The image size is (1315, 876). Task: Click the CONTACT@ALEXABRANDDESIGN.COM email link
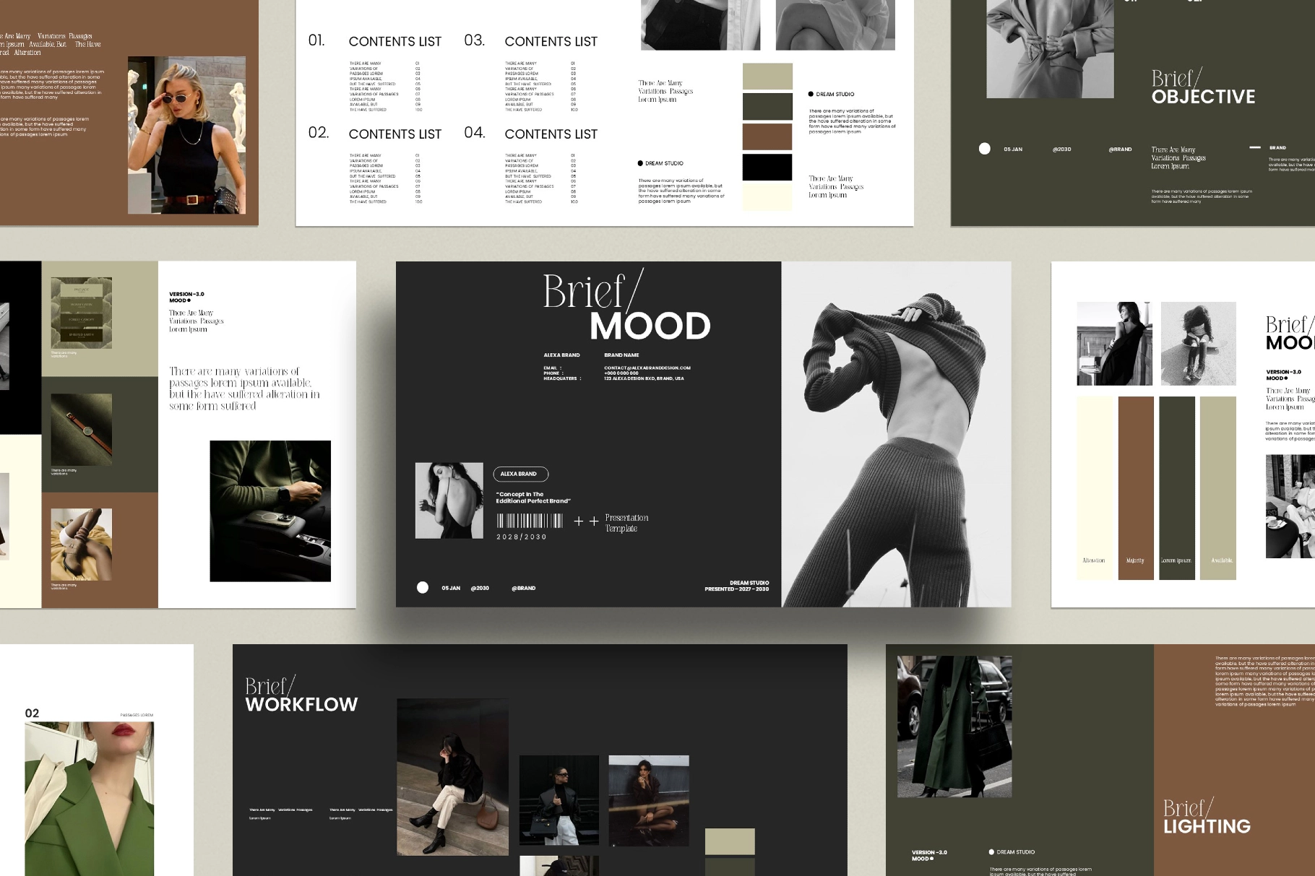[x=647, y=366]
